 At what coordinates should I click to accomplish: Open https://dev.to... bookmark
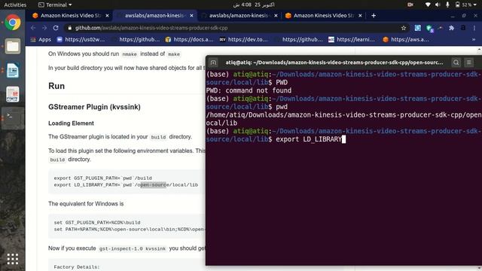click(x=244, y=40)
